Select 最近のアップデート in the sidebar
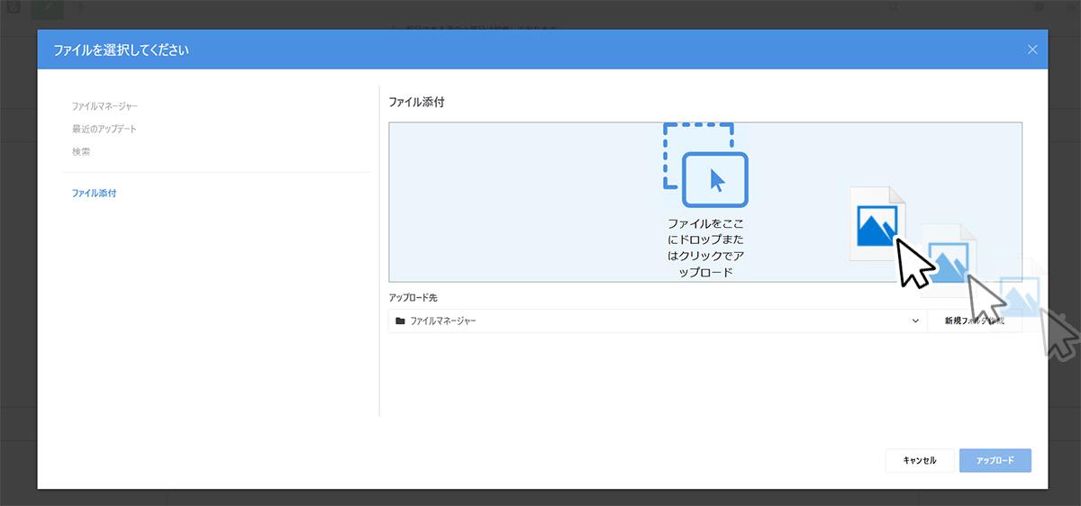 (x=104, y=129)
